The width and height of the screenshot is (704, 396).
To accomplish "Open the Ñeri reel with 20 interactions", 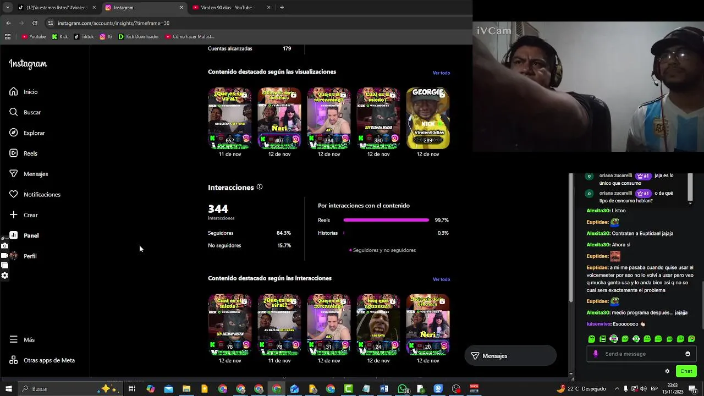I will click(x=428, y=324).
